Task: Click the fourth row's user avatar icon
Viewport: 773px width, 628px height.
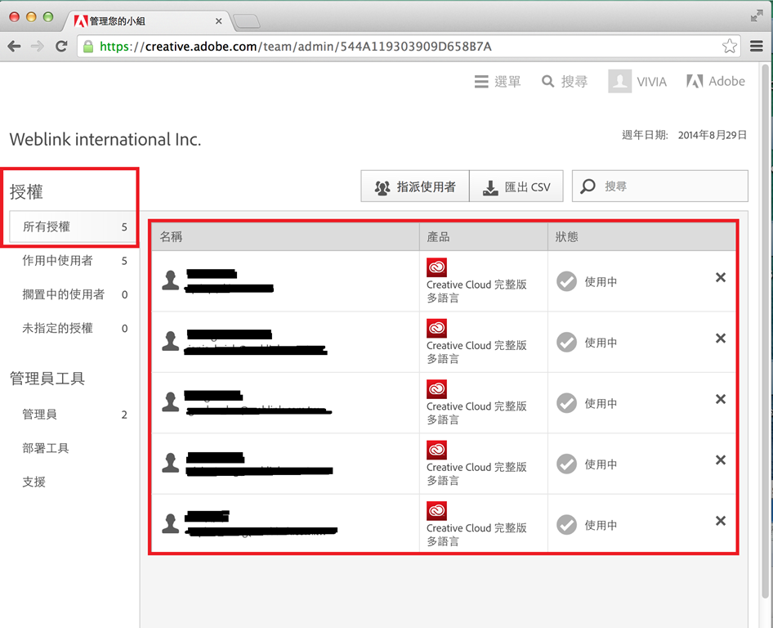Action: [x=171, y=463]
